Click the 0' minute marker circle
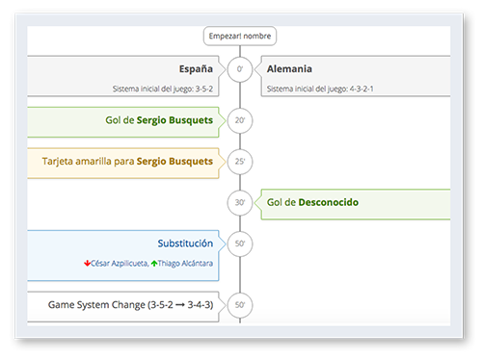Viewport: 482px width, 359px height. (x=240, y=69)
